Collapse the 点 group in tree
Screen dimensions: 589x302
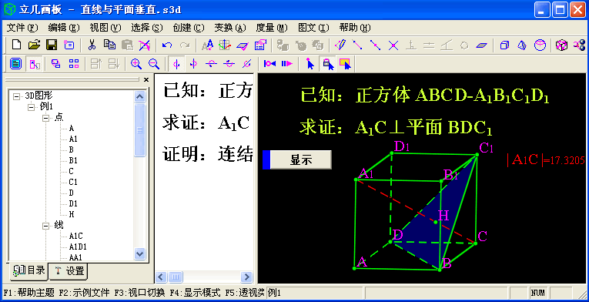(x=46, y=118)
